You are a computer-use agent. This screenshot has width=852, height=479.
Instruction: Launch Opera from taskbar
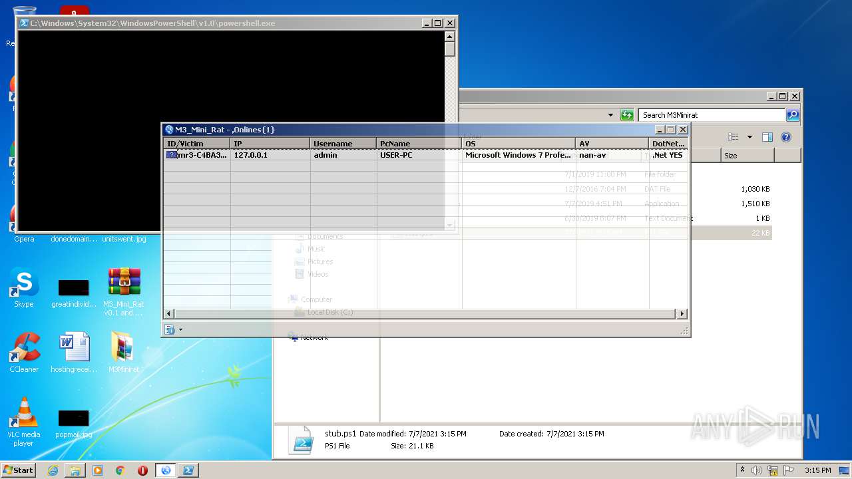[x=142, y=470]
